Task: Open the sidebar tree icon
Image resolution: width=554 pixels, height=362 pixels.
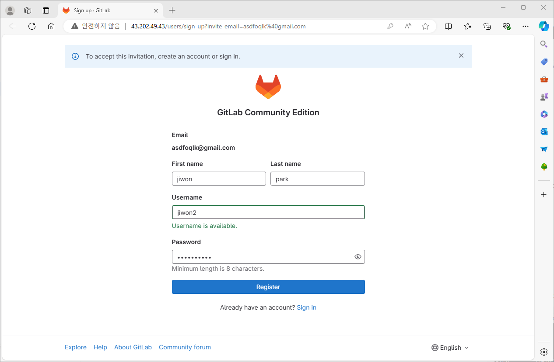Action: (544, 166)
